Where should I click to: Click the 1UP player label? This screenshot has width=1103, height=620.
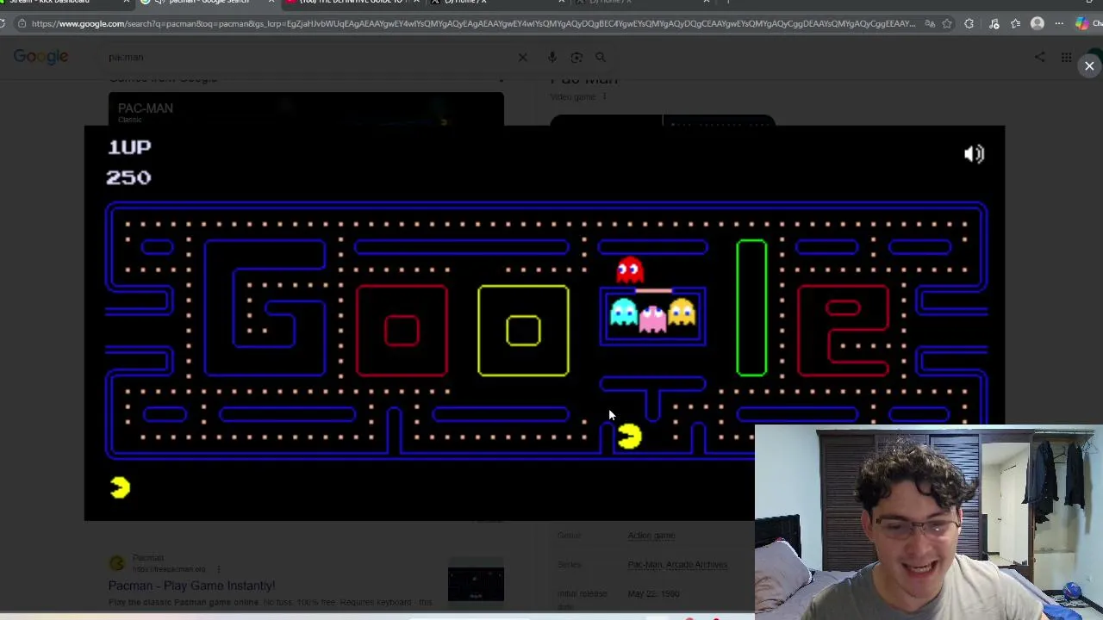coord(129,147)
